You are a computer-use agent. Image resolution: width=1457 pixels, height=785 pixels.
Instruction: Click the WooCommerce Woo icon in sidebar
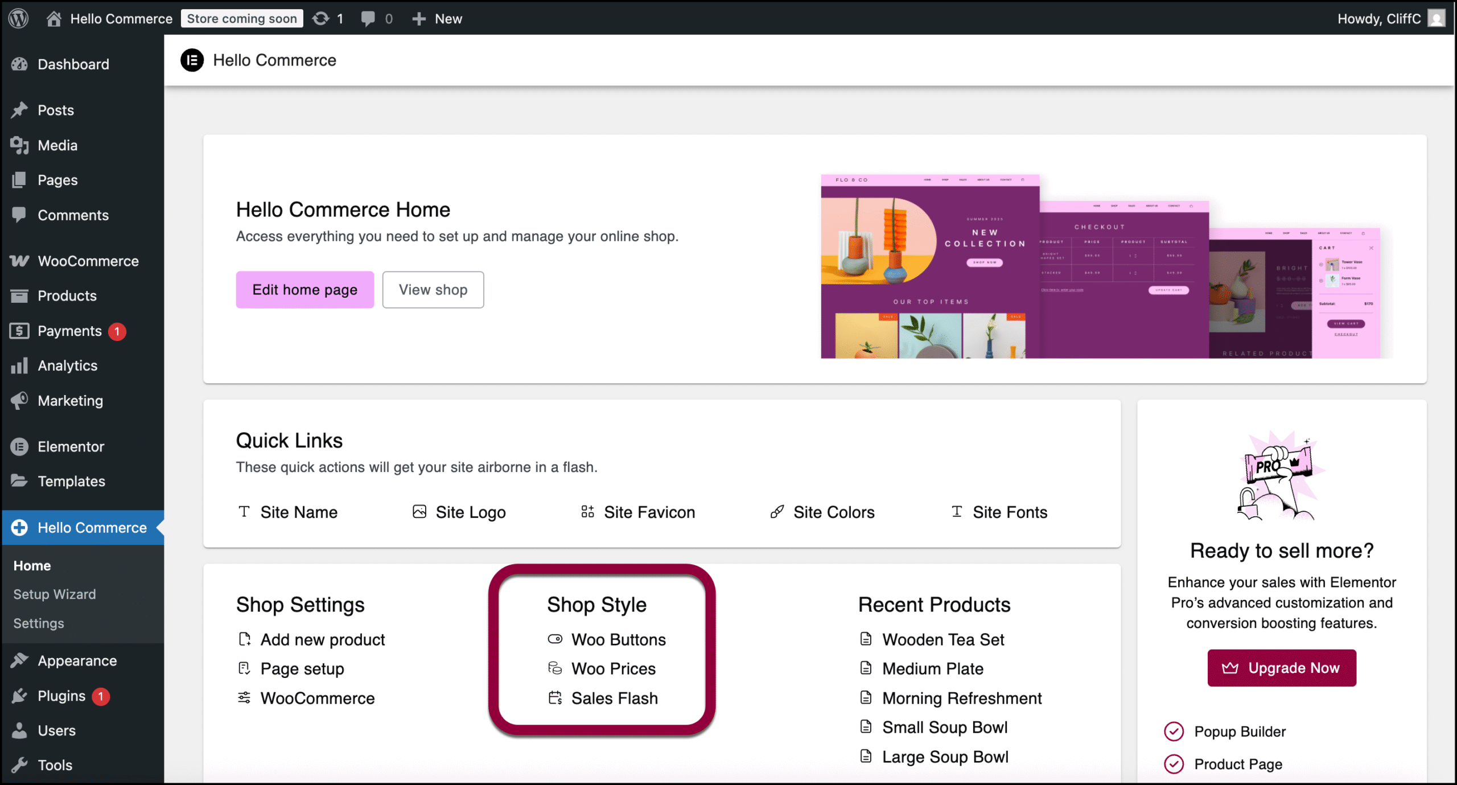(x=19, y=261)
